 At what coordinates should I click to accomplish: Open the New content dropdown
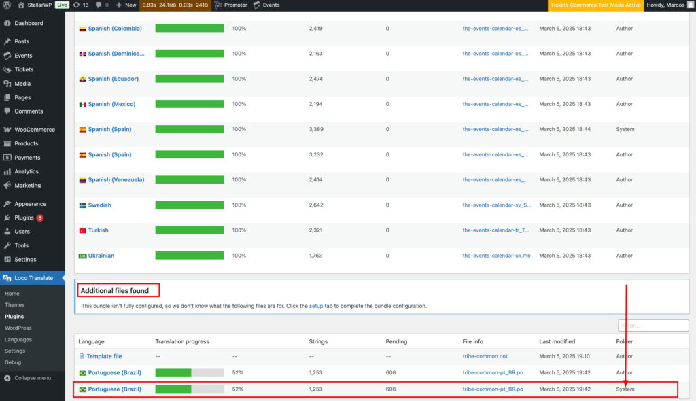pyautogui.click(x=126, y=5)
